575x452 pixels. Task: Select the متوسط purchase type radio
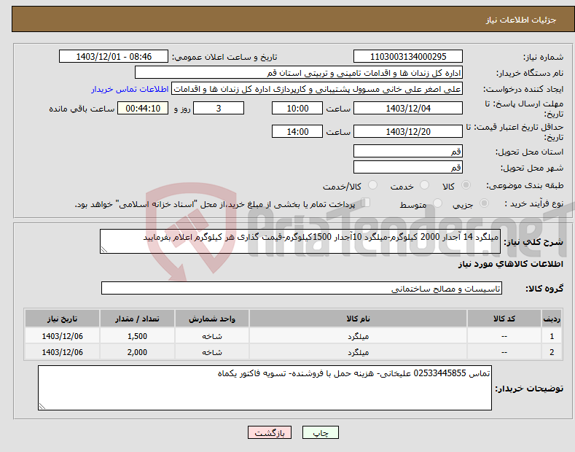[437, 203]
